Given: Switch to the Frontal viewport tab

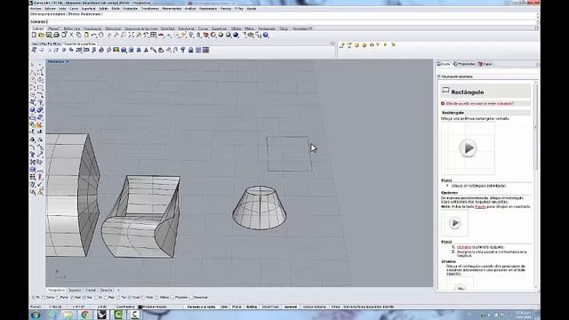Looking at the screenshot, I should [91, 291].
